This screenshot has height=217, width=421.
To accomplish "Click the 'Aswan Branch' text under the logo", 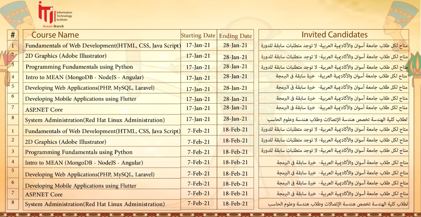I will tap(53, 26).
